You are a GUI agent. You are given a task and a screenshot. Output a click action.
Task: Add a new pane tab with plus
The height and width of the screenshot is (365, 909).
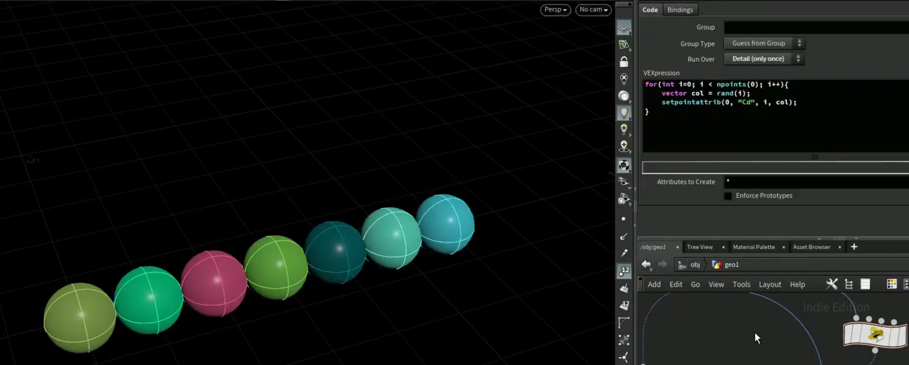tap(854, 247)
